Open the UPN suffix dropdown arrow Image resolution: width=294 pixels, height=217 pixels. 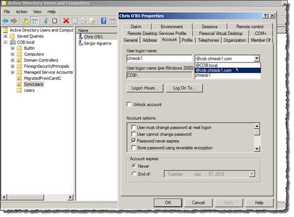coord(257,59)
